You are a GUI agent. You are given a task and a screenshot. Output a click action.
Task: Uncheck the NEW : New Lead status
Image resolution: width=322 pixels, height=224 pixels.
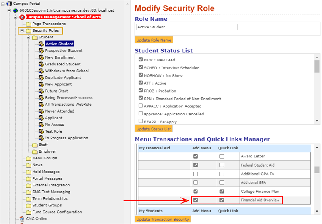coord(141,59)
